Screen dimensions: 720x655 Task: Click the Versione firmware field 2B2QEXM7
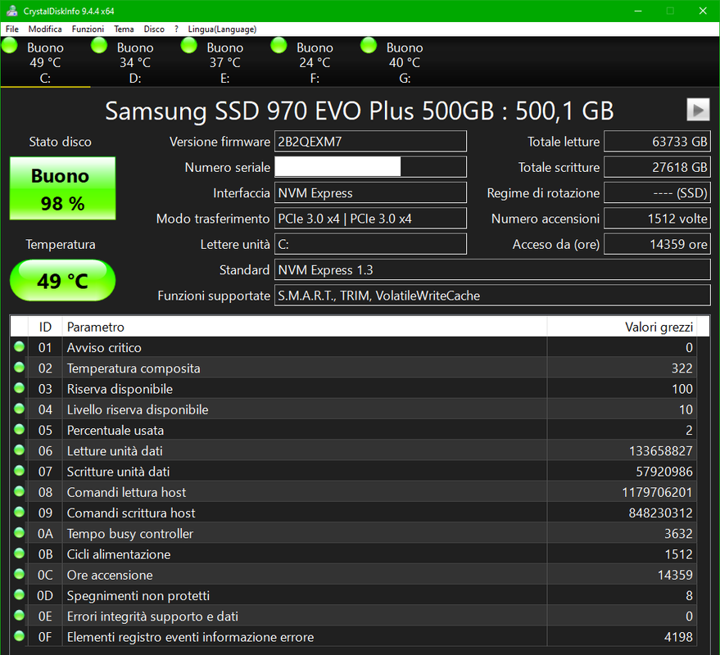pyautogui.click(x=370, y=142)
